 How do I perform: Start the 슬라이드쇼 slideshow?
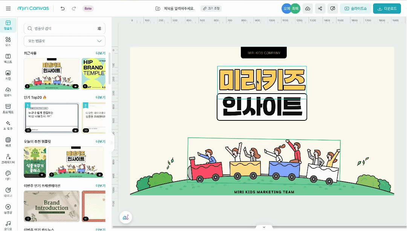pyautogui.click(x=356, y=9)
